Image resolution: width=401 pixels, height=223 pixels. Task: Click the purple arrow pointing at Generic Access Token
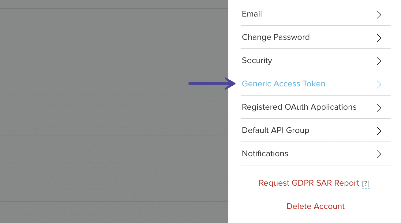pyautogui.click(x=211, y=83)
